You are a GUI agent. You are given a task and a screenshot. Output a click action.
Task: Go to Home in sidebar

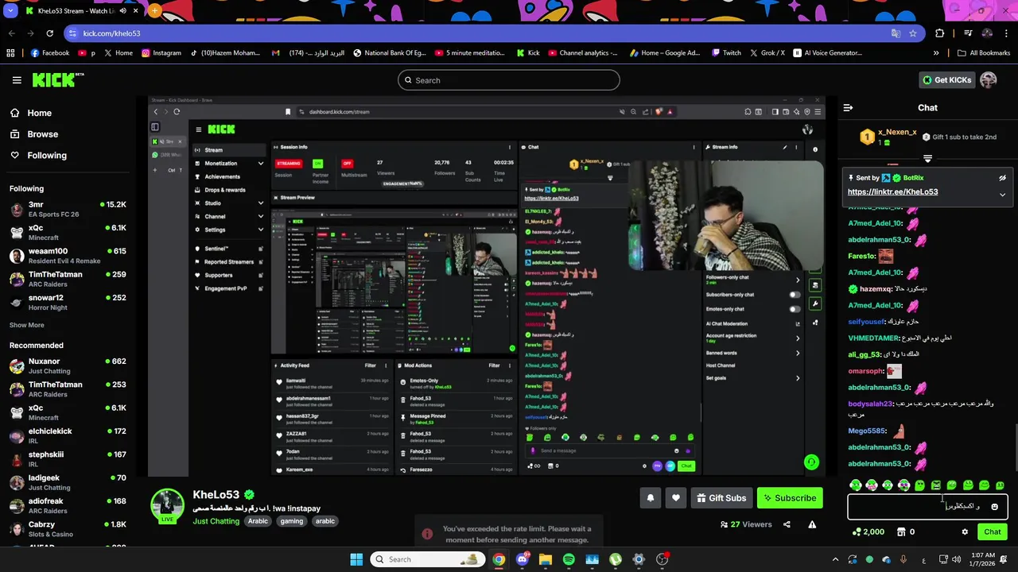point(31,113)
